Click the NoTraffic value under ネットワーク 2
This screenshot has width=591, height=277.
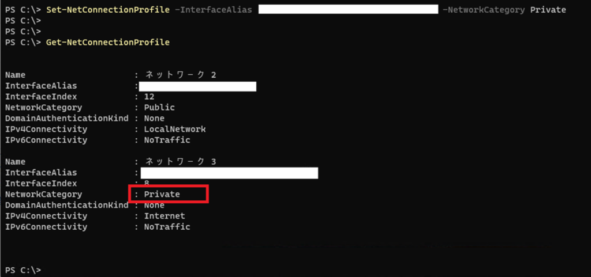click(x=167, y=140)
